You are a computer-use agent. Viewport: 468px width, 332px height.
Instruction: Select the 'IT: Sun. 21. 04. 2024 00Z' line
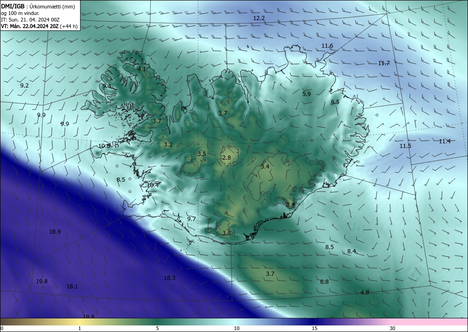[x=30, y=20]
